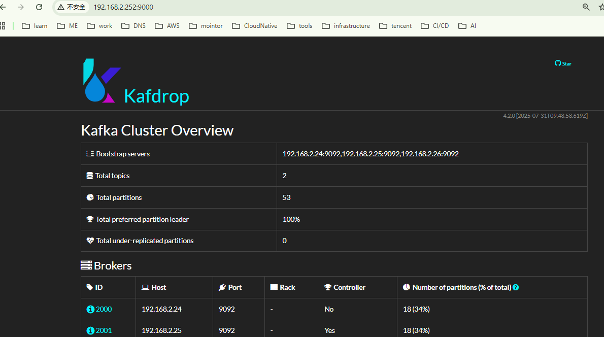Image resolution: width=604 pixels, height=337 pixels.
Task: Open the tencent bookmark folder
Action: click(x=395, y=26)
